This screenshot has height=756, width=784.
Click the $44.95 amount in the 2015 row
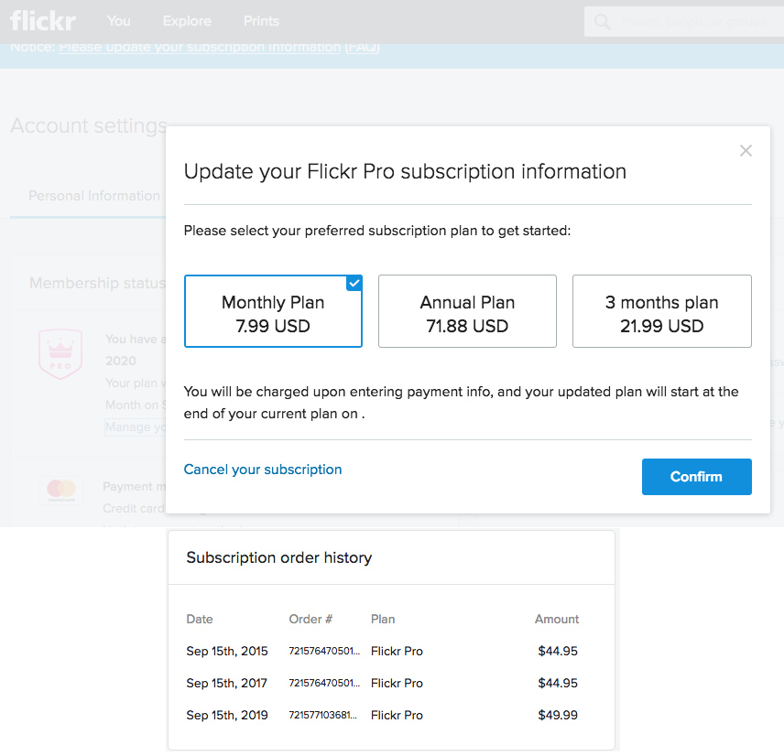[x=558, y=651]
